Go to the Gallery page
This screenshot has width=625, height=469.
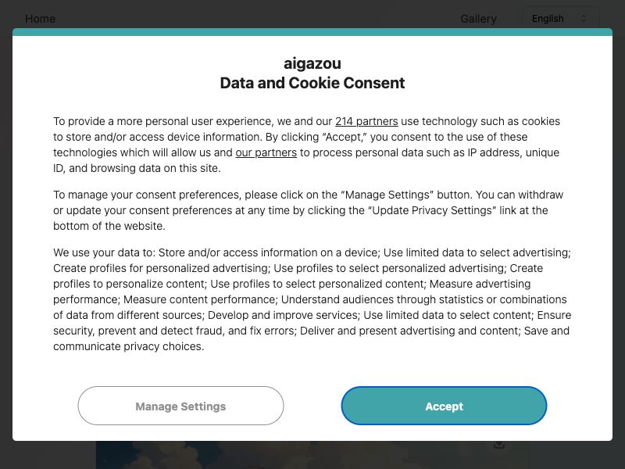point(478,19)
